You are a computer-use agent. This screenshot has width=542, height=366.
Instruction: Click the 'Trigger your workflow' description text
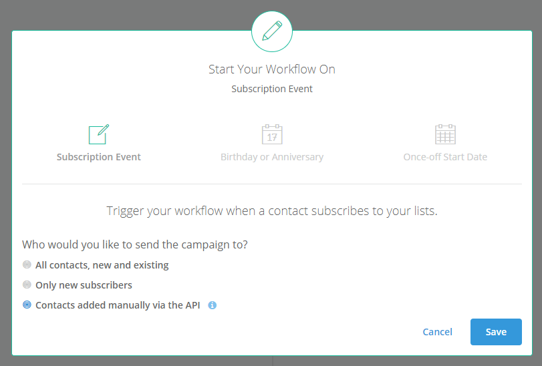click(271, 211)
